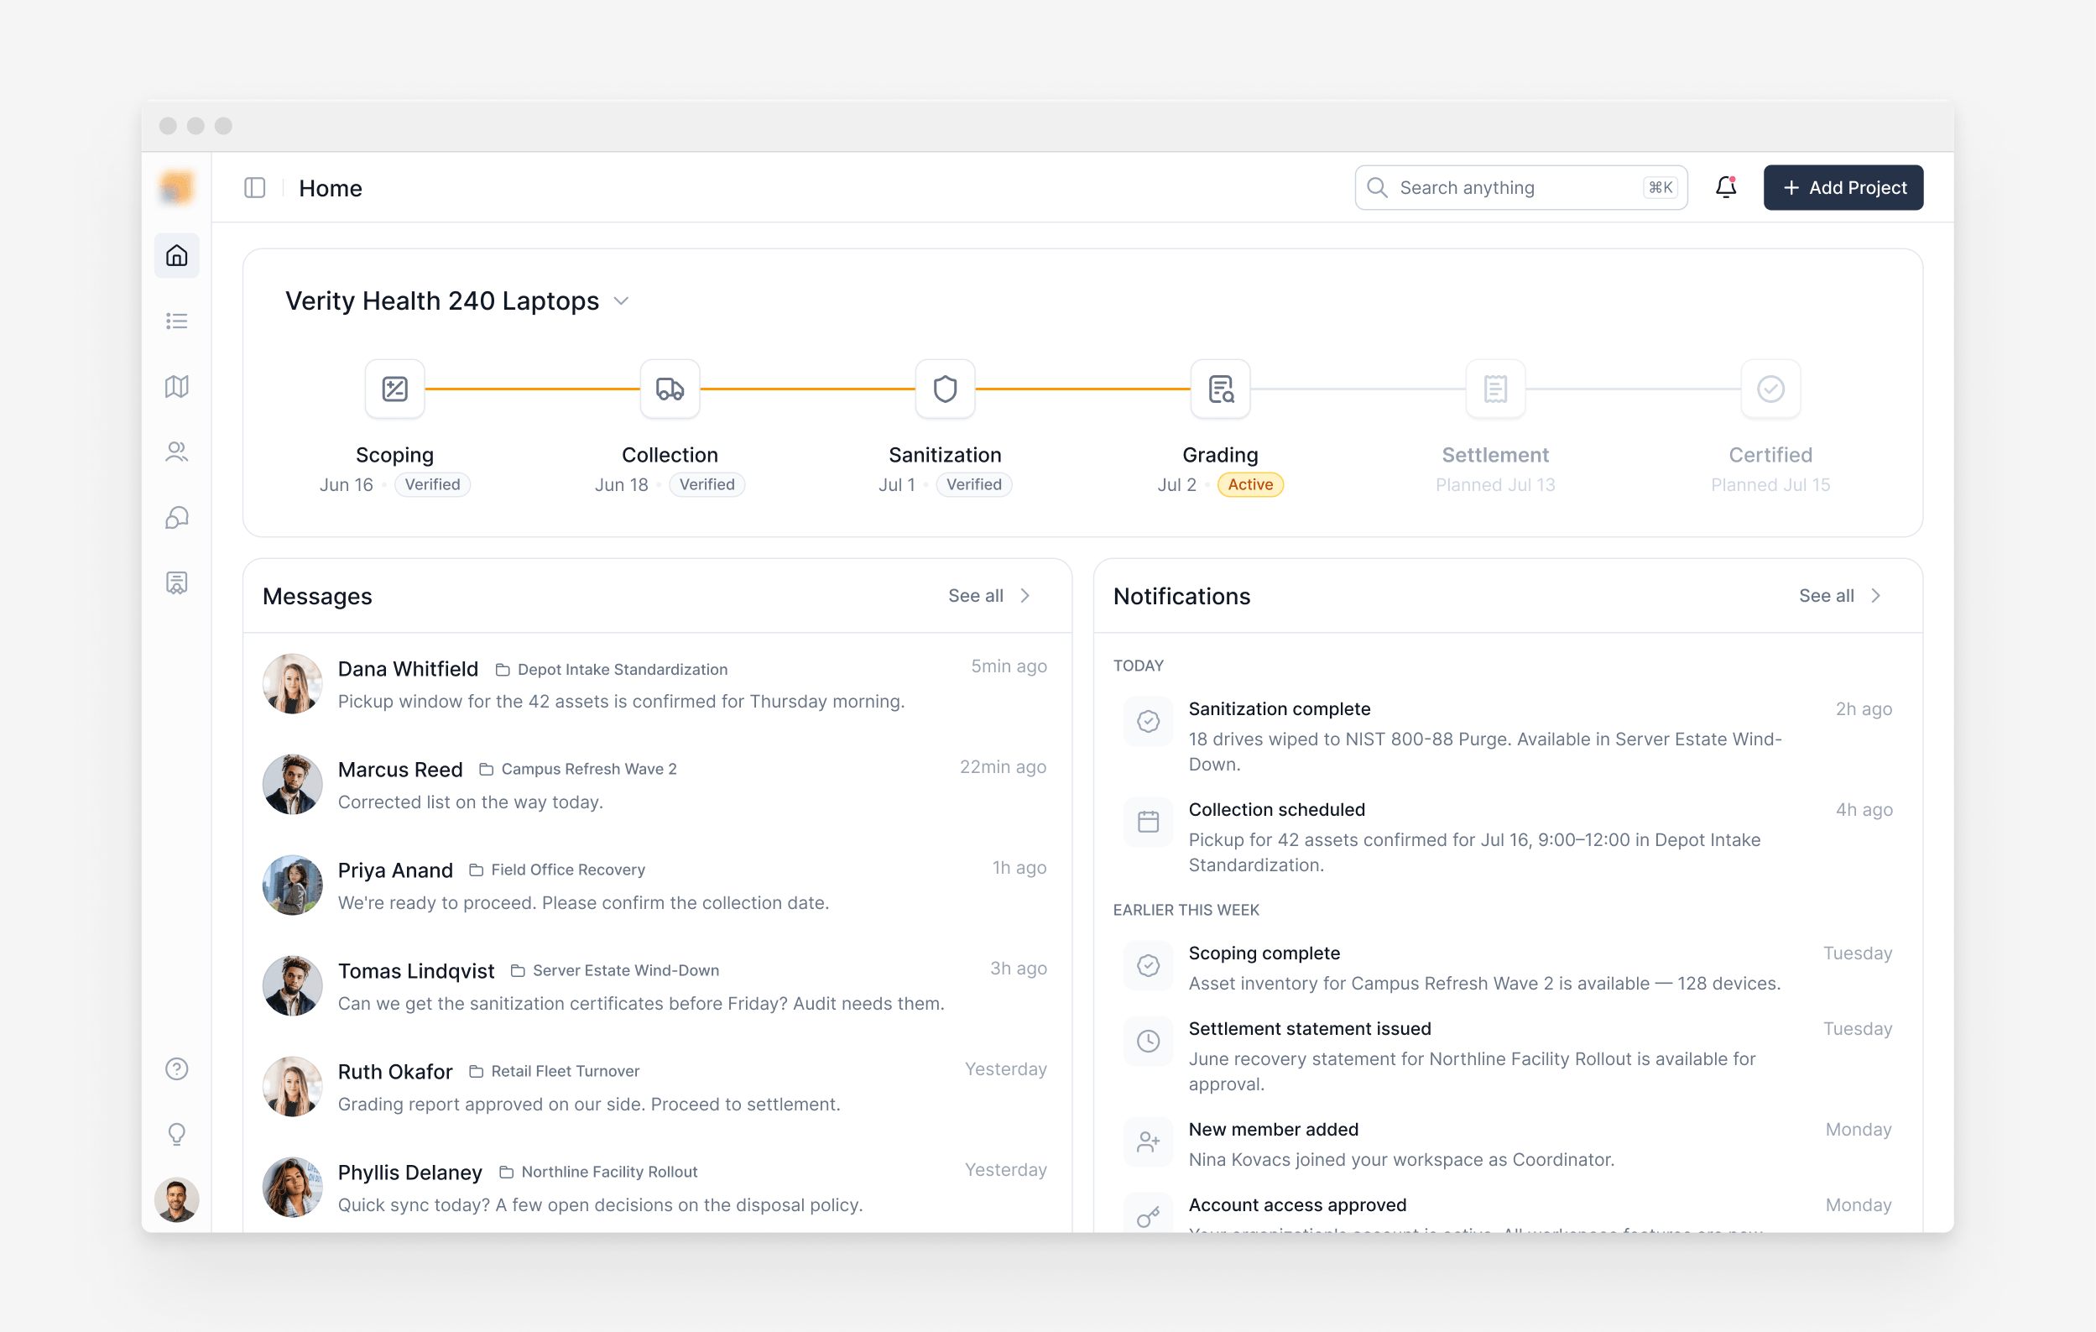Open the list view sidebar icon
Screen dimensions: 2096x1332
pos(177,321)
